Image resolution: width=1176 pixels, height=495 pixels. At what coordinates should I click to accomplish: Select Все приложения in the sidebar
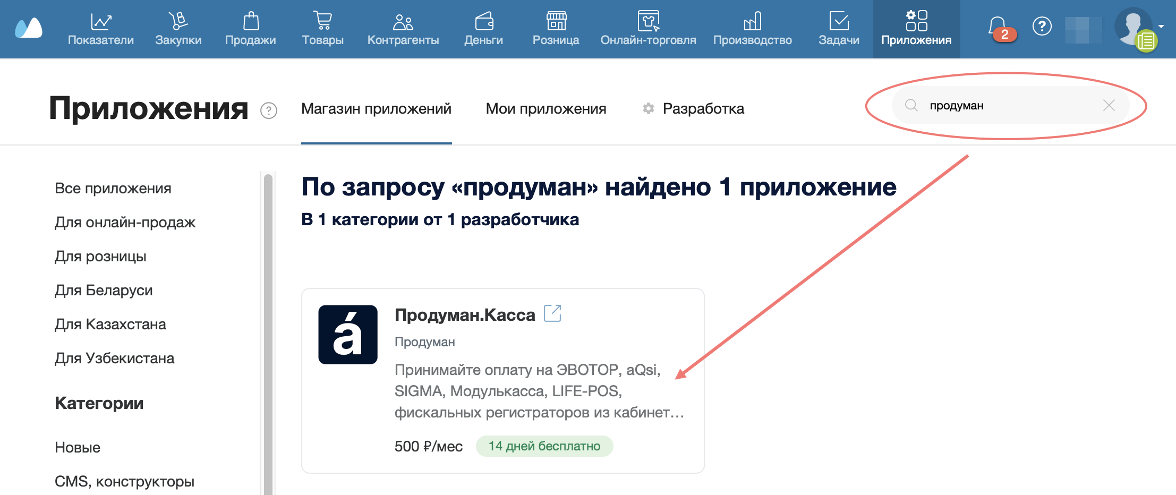click(x=113, y=189)
